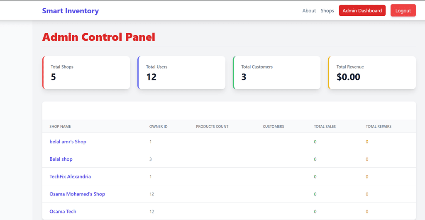425x220 pixels.
Task: Select the Total Users stat card
Action: [x=181, y=73]
